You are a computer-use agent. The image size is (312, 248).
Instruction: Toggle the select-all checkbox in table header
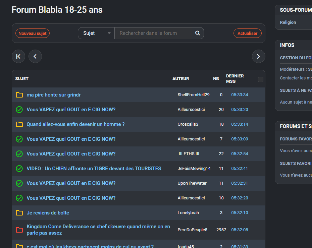pyautogui.click(x=261, y=79)
